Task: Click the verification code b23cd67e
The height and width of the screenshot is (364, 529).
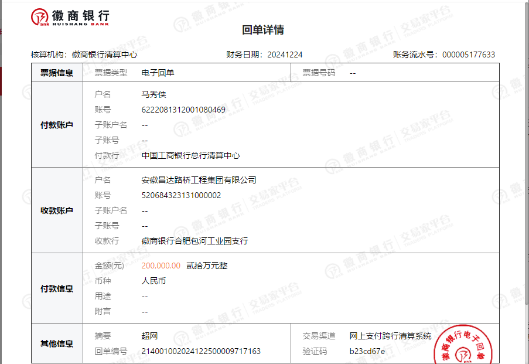Action: coord(367,351)
